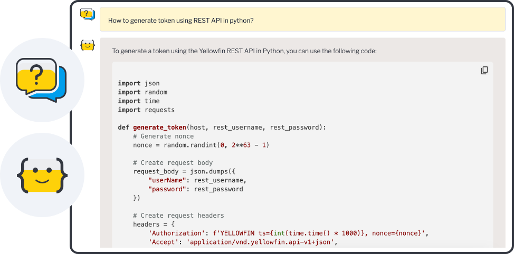Click the answer intro sentence about Yellowfin REST API
The image size is (514, 254).
(244, 51)
